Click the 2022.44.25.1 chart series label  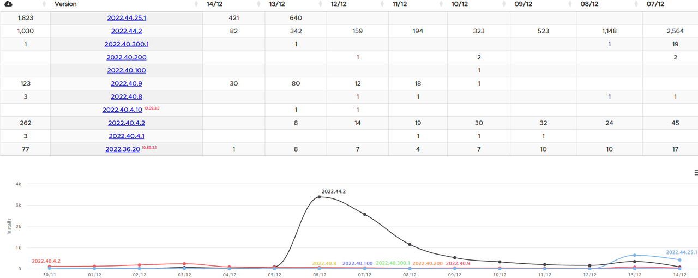coord(682,252)
